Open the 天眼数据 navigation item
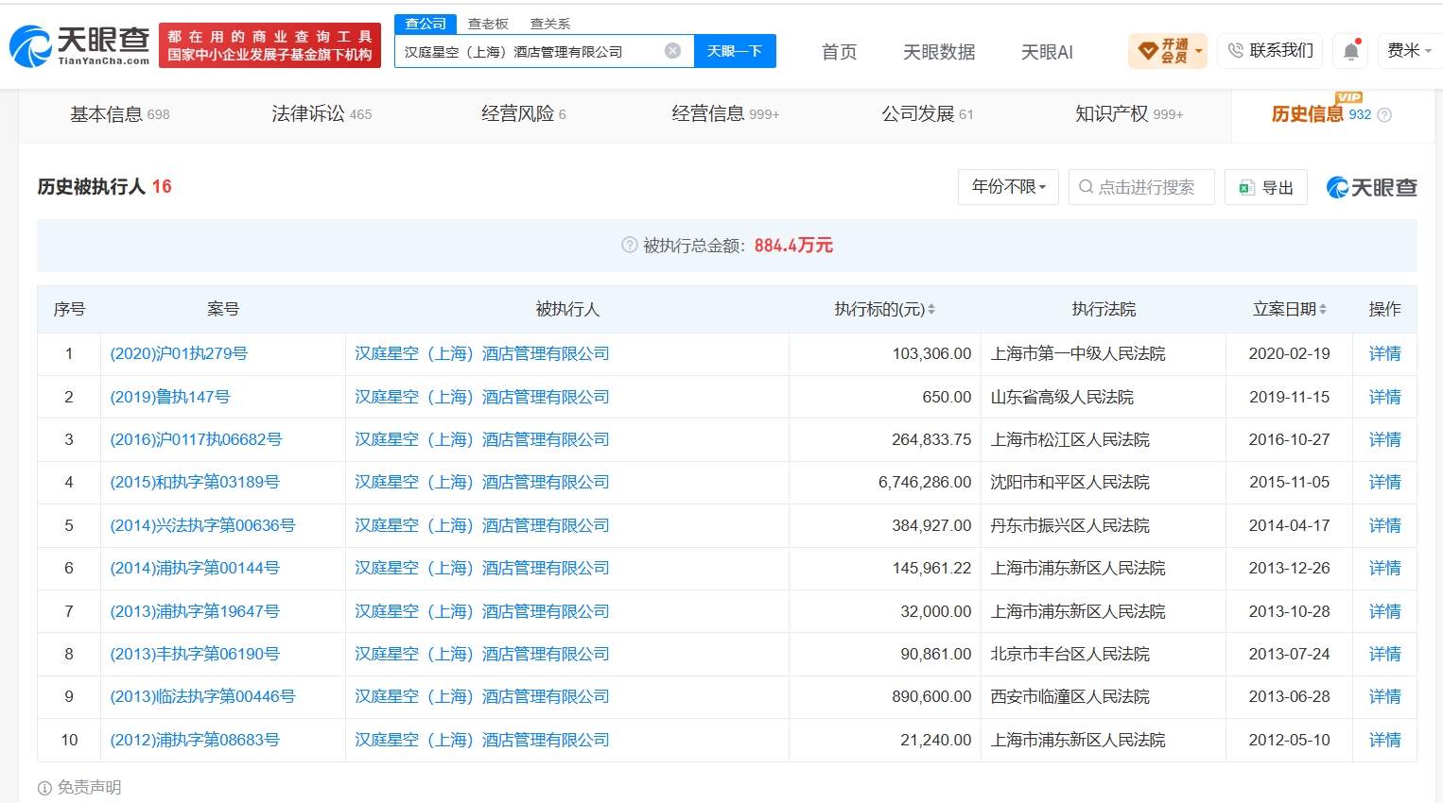The height and width of the screenshot is (803, 1443). (939, 52)
